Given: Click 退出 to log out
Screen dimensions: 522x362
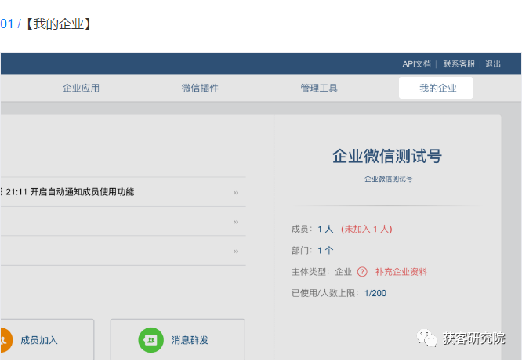Looking at the screenshot, I should coord(493,64).
